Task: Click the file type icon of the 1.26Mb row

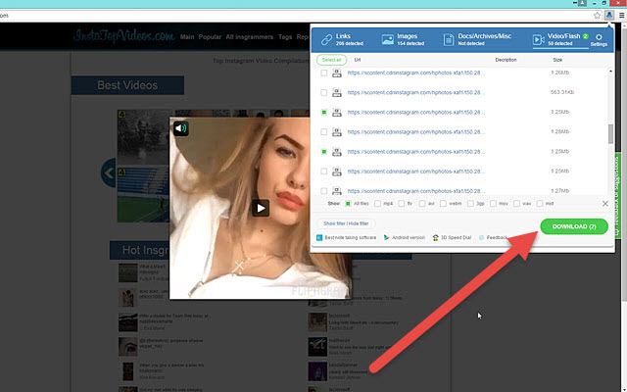Action: 337,73
